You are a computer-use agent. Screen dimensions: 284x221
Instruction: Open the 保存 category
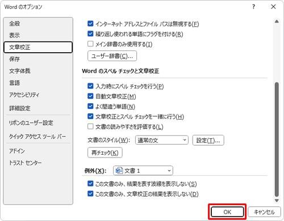tap(38, 59)
